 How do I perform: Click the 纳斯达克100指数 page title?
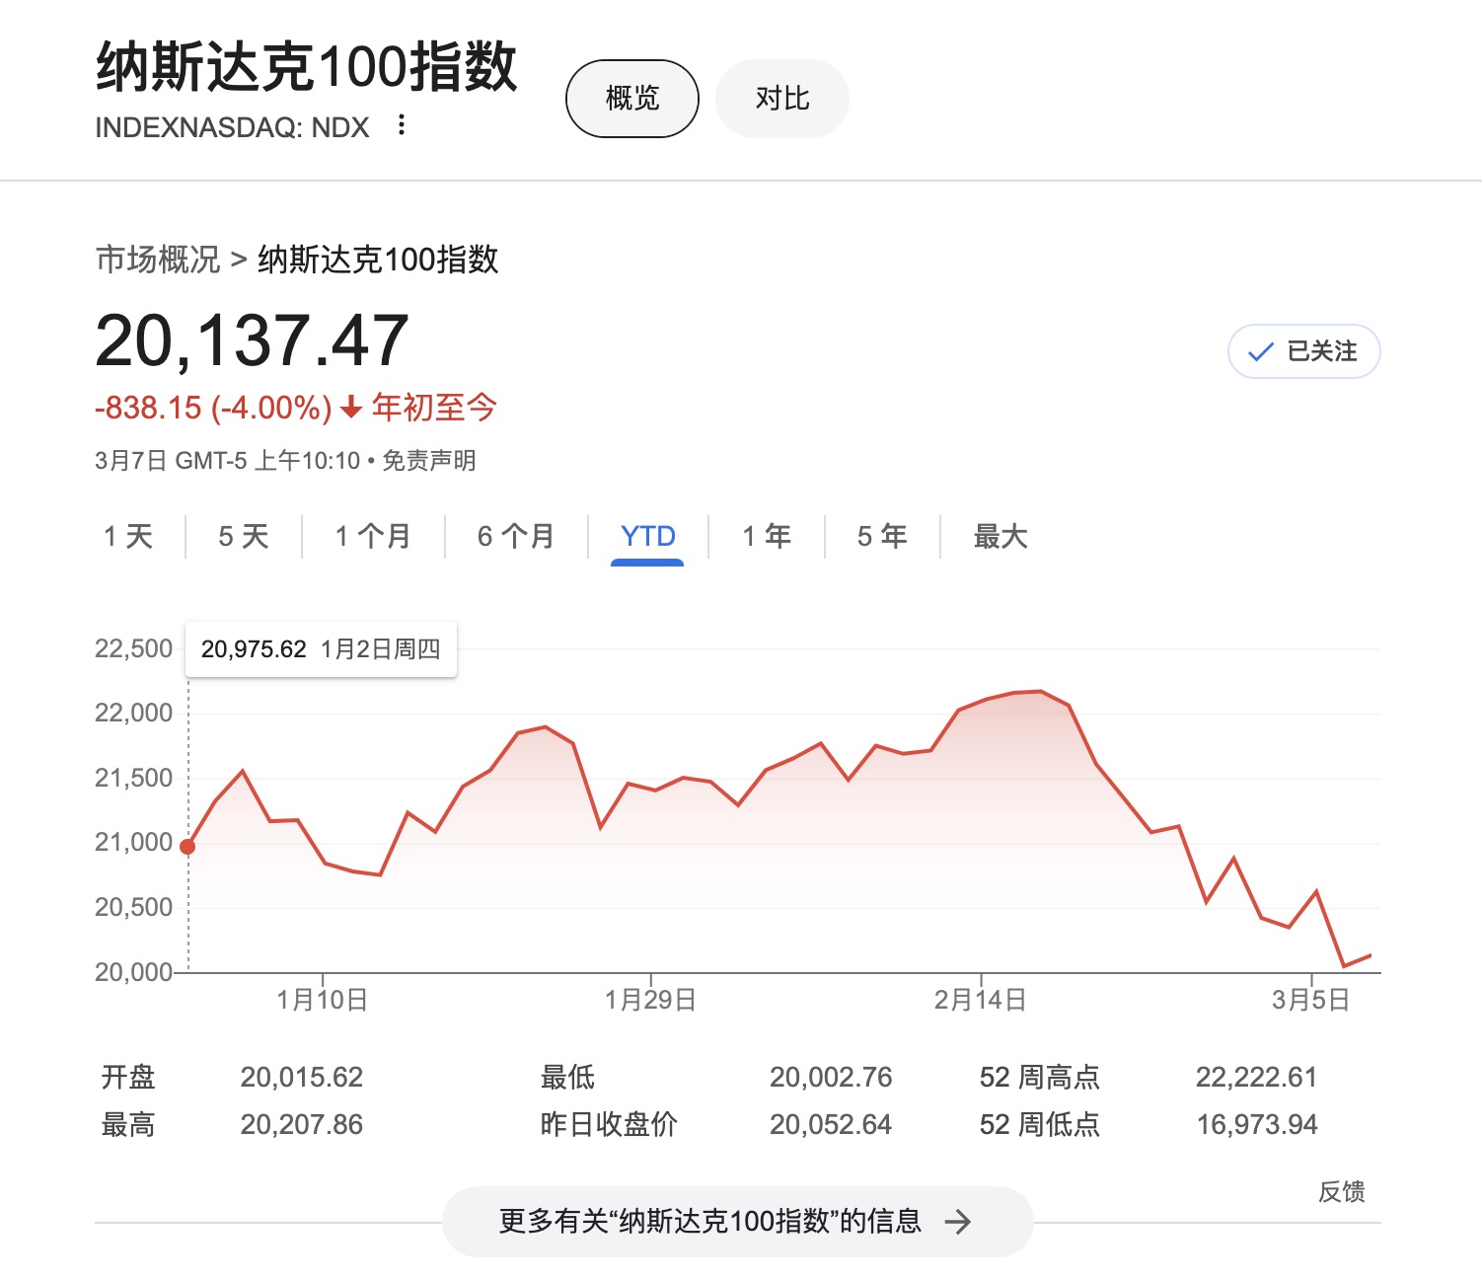[x=306, y=67]
